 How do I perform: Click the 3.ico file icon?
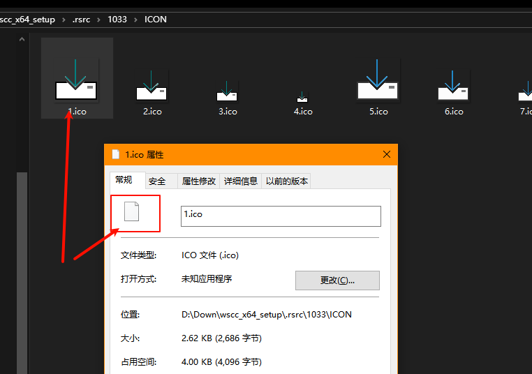coord(227,91)
